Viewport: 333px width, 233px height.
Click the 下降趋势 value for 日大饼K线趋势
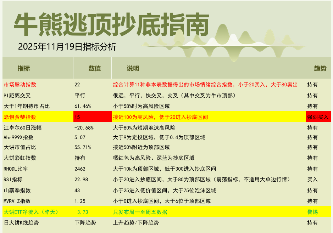tap(85, 223)
